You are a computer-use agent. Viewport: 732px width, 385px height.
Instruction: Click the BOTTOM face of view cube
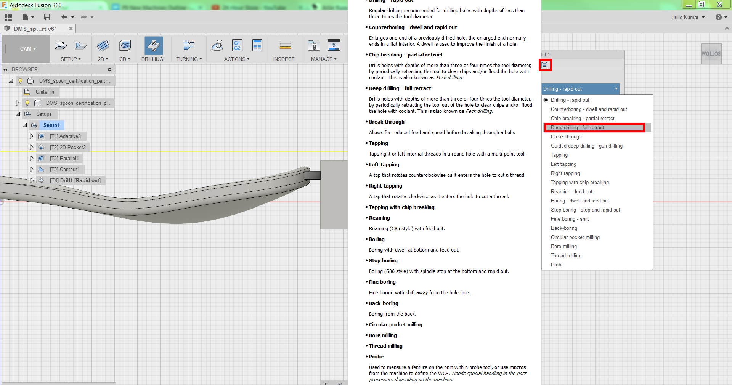tap(711, 54)
